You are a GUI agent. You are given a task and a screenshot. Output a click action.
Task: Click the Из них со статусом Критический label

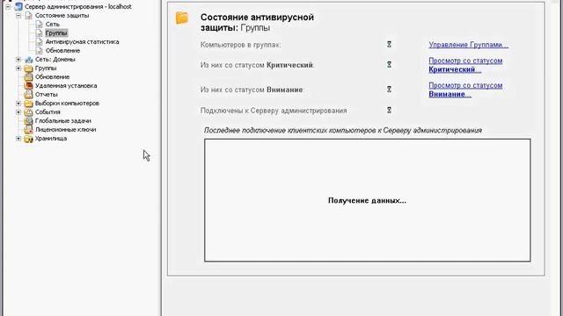coord(257,65)
